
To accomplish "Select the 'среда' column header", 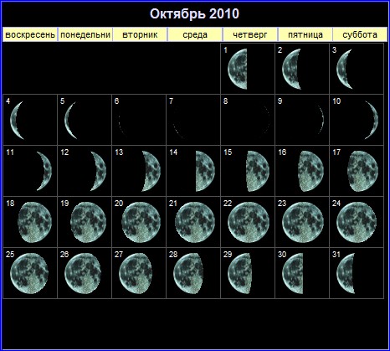I will coord(195,34).
